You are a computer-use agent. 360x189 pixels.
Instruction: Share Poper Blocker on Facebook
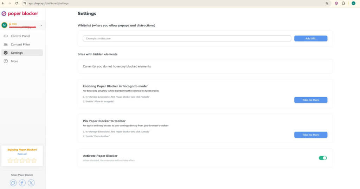coord(22,183)
